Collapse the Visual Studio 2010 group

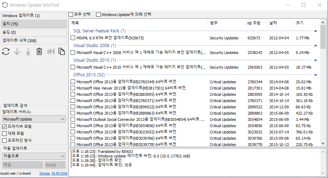(315, 60)
